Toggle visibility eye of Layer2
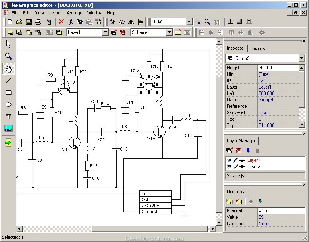Screen dimensions: 309x242 click(x=229, y=167)
